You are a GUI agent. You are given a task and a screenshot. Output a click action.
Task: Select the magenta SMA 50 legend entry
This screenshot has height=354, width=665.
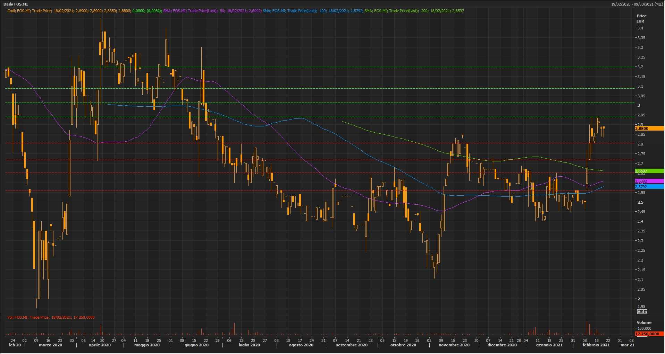212,11
